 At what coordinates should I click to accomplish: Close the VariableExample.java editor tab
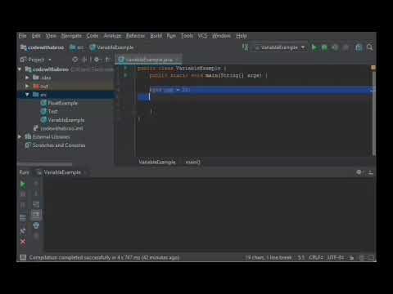(177, 60)
